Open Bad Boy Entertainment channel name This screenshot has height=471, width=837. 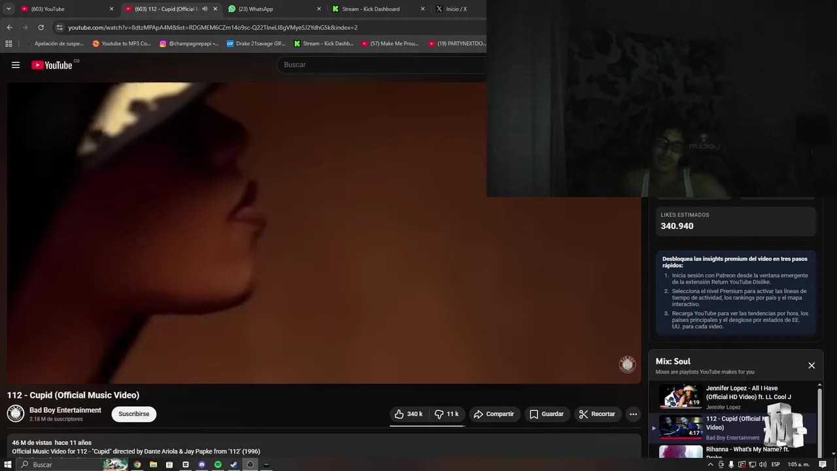[x=65, y=410]
